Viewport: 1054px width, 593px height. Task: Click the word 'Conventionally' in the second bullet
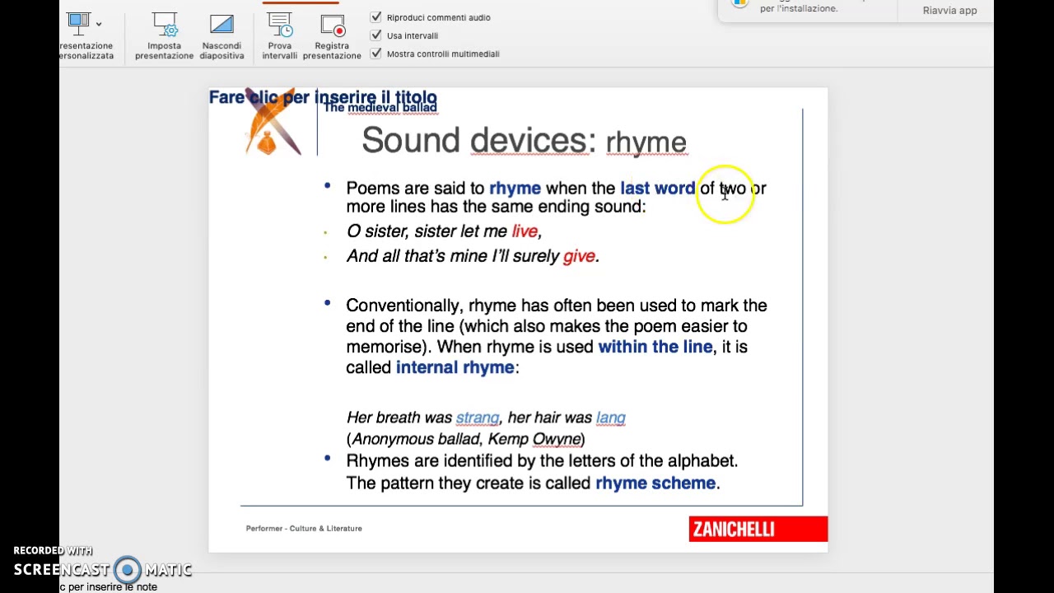[404, 306]
